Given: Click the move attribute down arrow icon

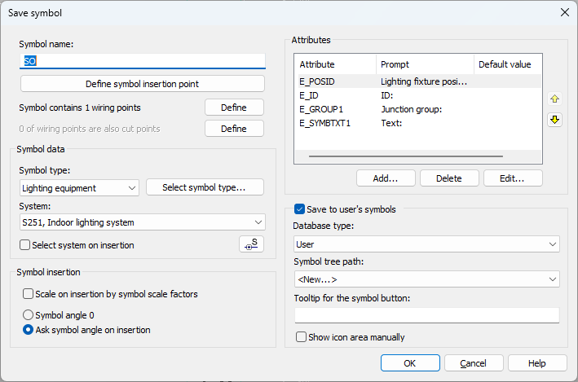Looking at the screenshot, I should pos(554,120).
